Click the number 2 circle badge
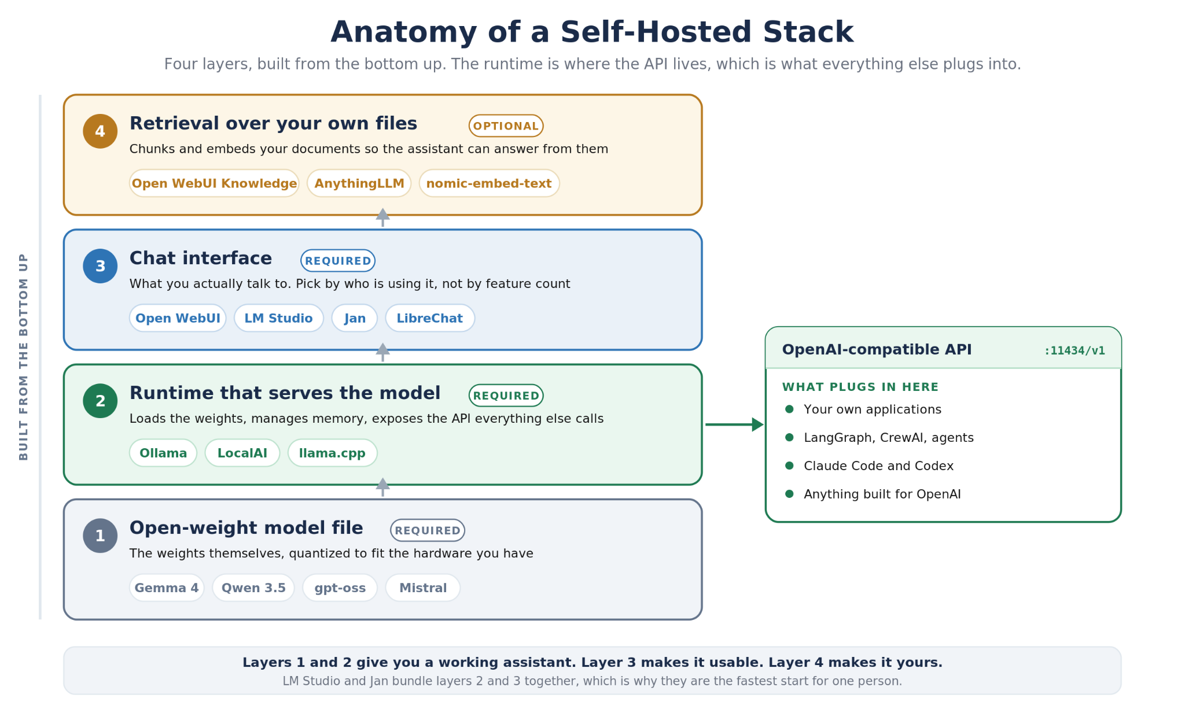 [100, 401]
